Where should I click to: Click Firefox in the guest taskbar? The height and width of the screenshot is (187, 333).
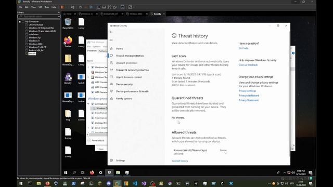click(92, 172)
